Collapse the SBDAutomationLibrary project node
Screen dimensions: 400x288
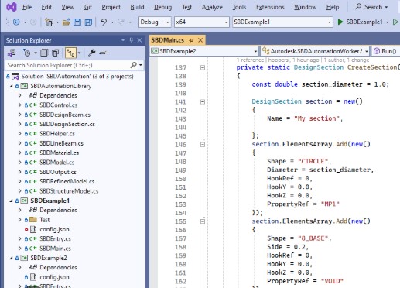click(11, 86)
